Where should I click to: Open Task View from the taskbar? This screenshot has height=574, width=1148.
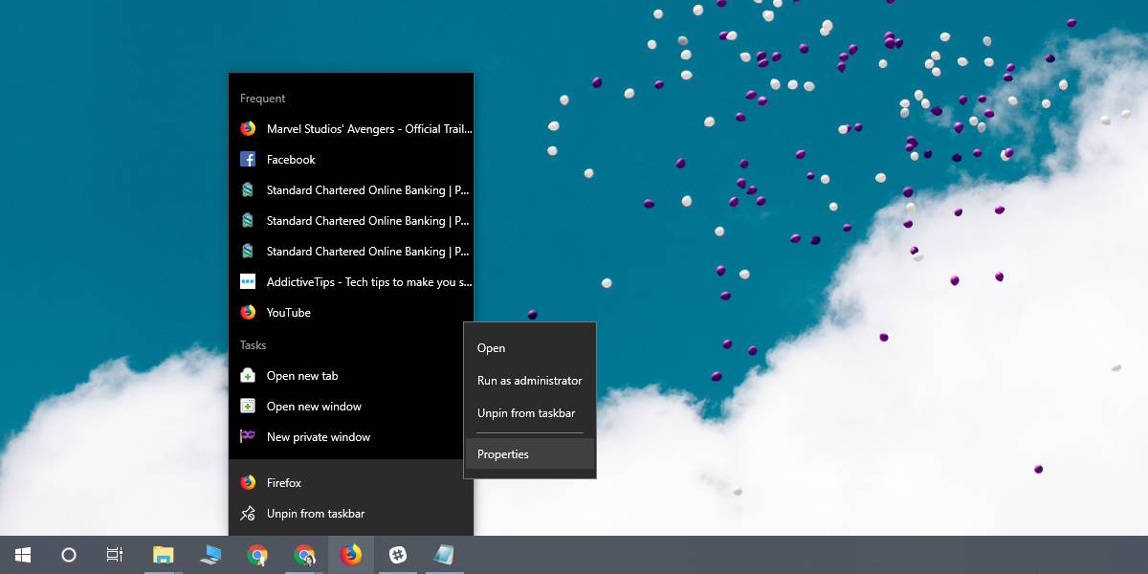115,555
